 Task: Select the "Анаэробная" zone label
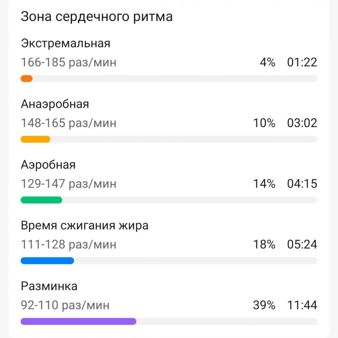tap(55, 104)
